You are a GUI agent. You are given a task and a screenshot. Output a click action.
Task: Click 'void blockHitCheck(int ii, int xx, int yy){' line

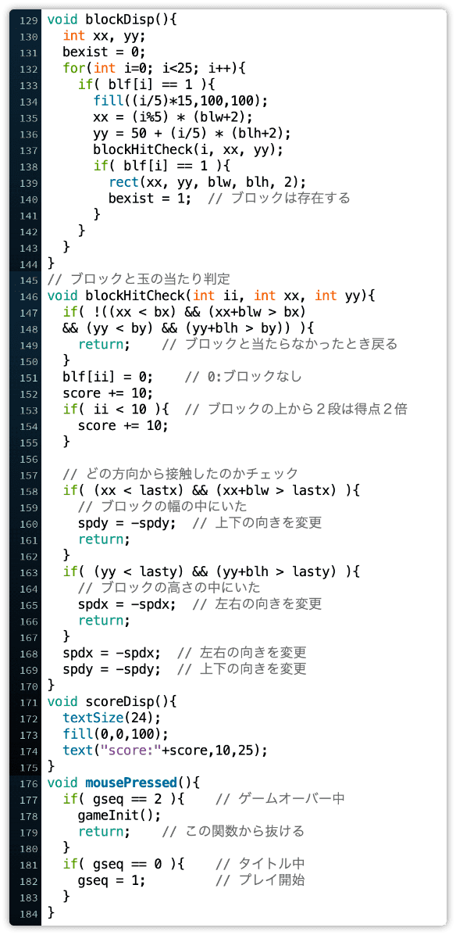(212, 295)
